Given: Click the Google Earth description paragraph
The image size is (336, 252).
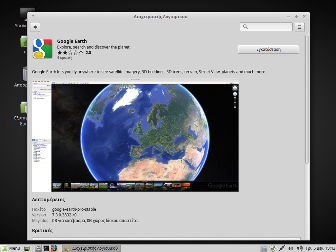Looking at the screenshot, I should point(149,72).
